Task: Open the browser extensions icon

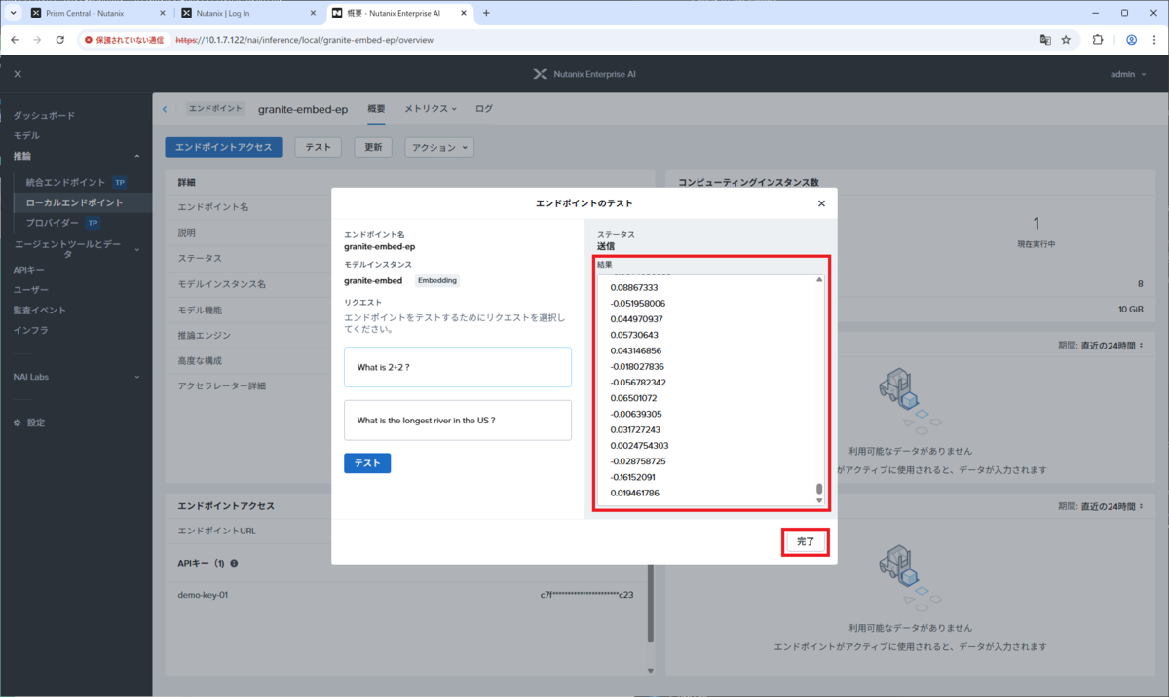Action: pos(1098,40)
